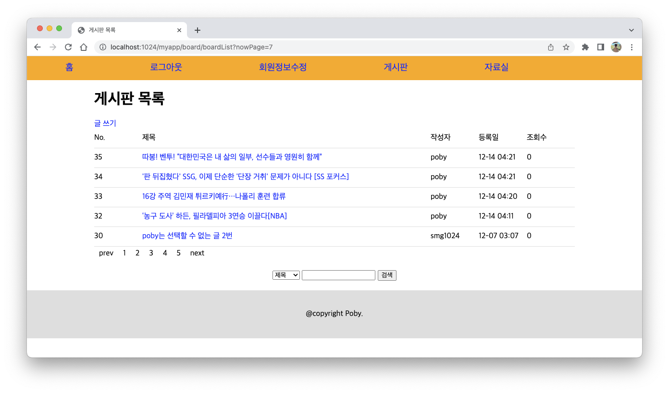The image size is (669, 393).
Task: Click the 등록일 column header
Action: click(x=489, y=137)
